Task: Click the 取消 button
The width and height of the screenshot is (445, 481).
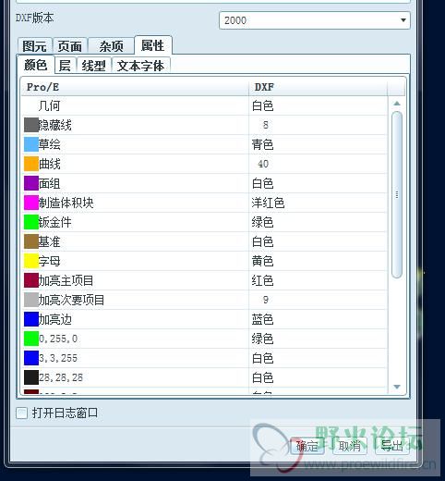Action: click(x=350, y=446)
